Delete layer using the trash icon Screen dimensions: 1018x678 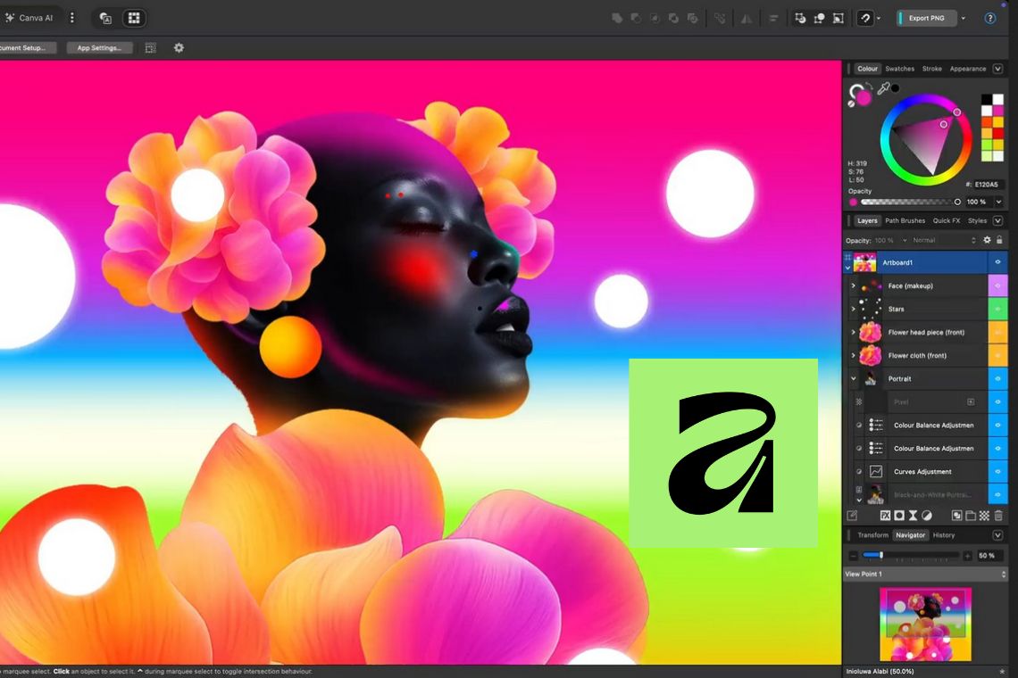click(998, 516)
